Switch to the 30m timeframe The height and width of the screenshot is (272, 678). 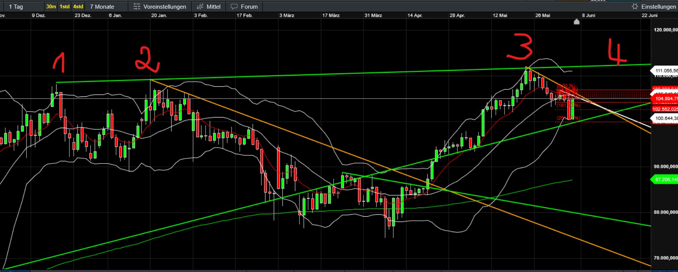pyautogui.click(x=51, y=7)
